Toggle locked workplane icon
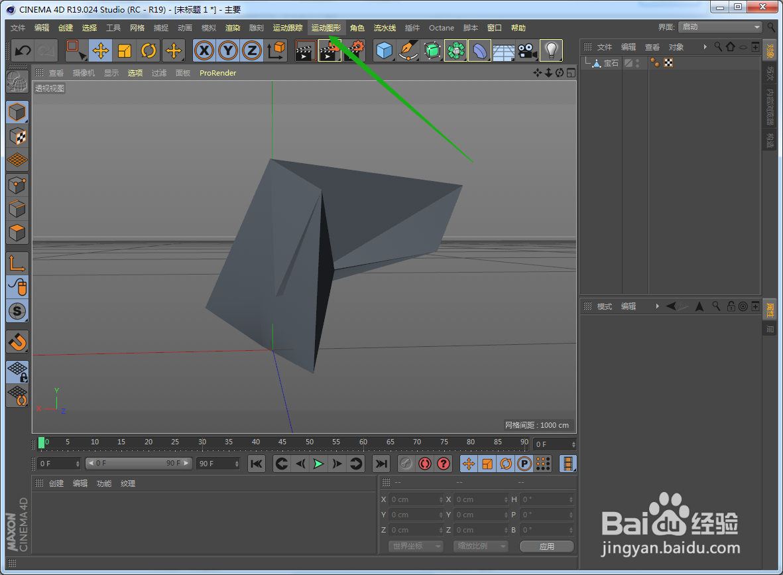Viewport: 783px width, 575px height. 17,372
